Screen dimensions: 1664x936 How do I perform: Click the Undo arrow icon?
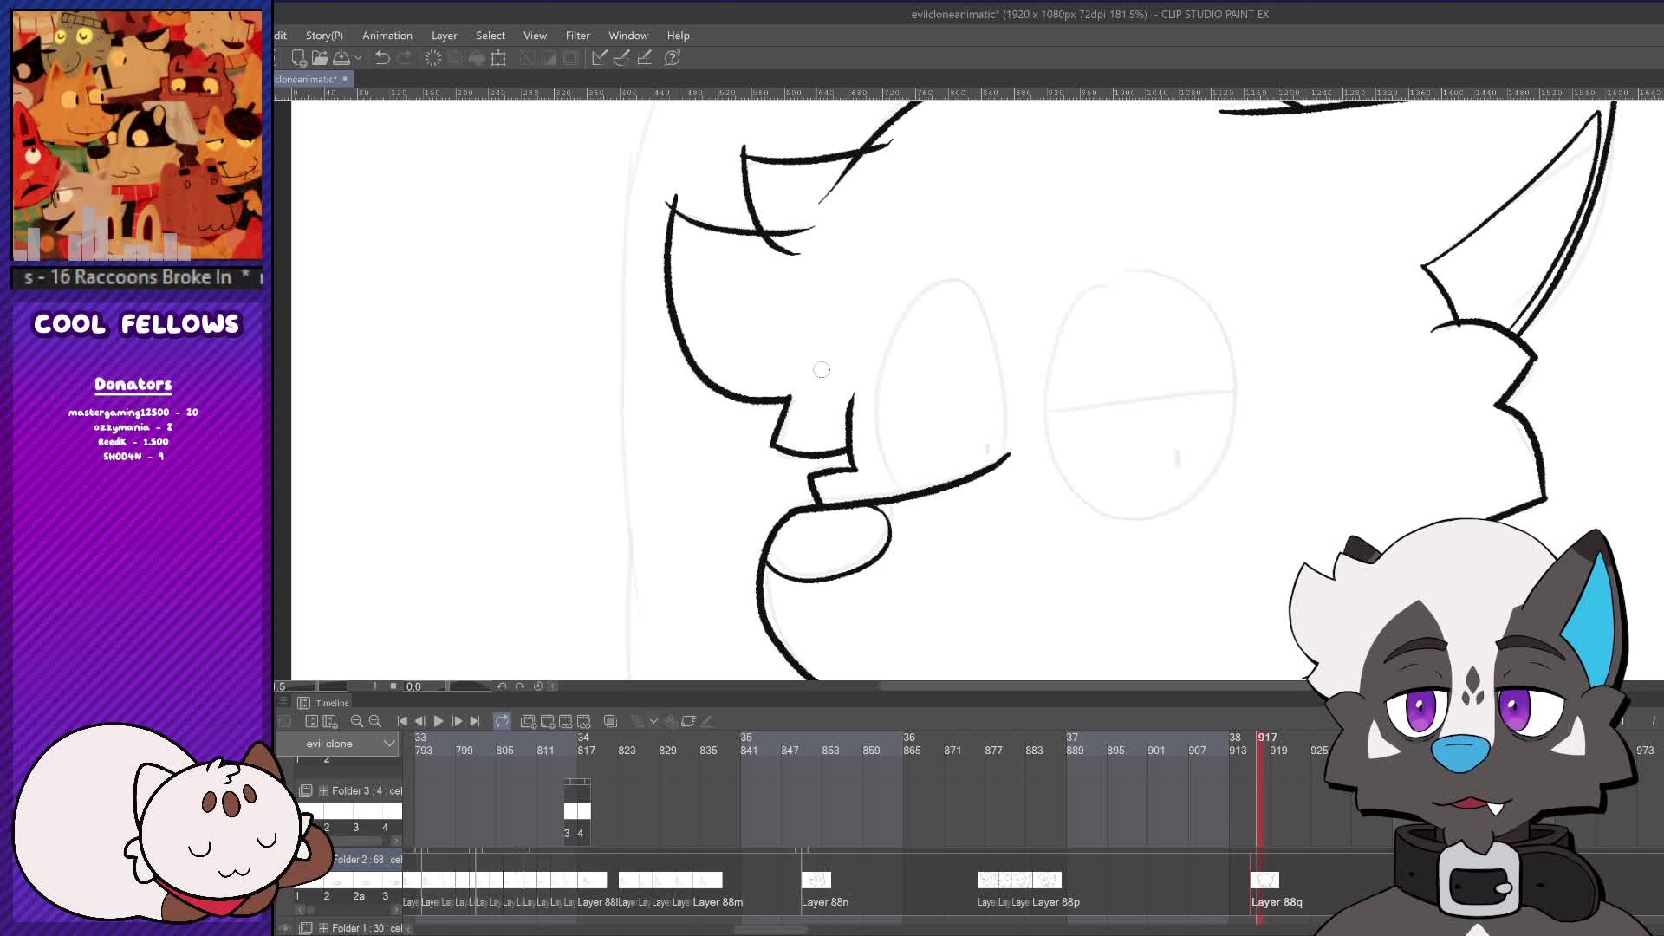click(382, 58)
